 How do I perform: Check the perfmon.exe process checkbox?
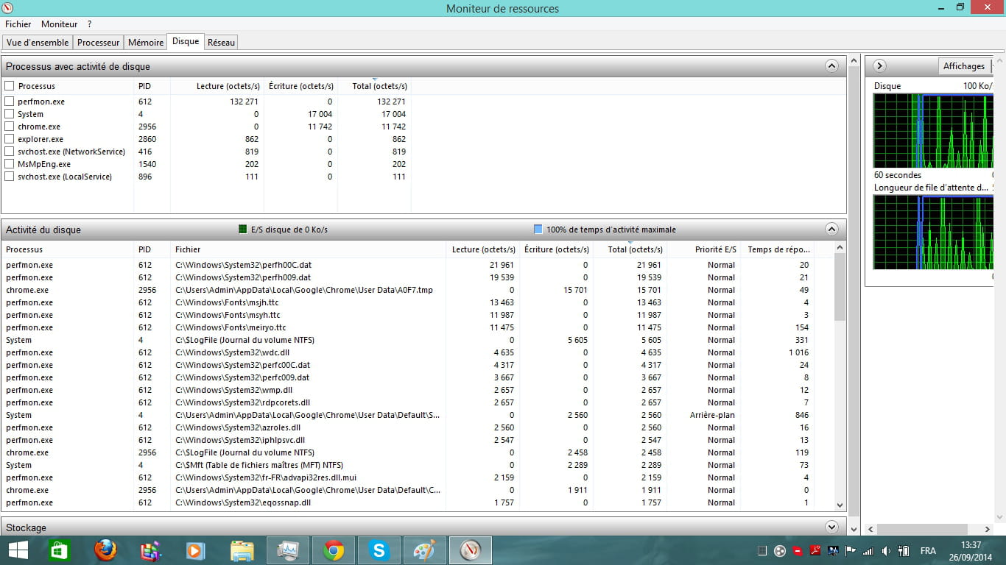pos(10,102)
